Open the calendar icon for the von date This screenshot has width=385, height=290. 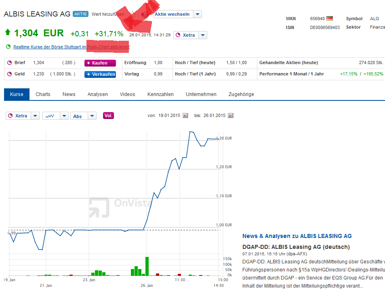click(x=185, y=115)
